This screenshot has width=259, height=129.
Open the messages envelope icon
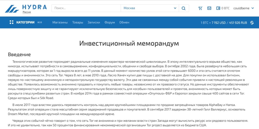(x=209, y=8)
